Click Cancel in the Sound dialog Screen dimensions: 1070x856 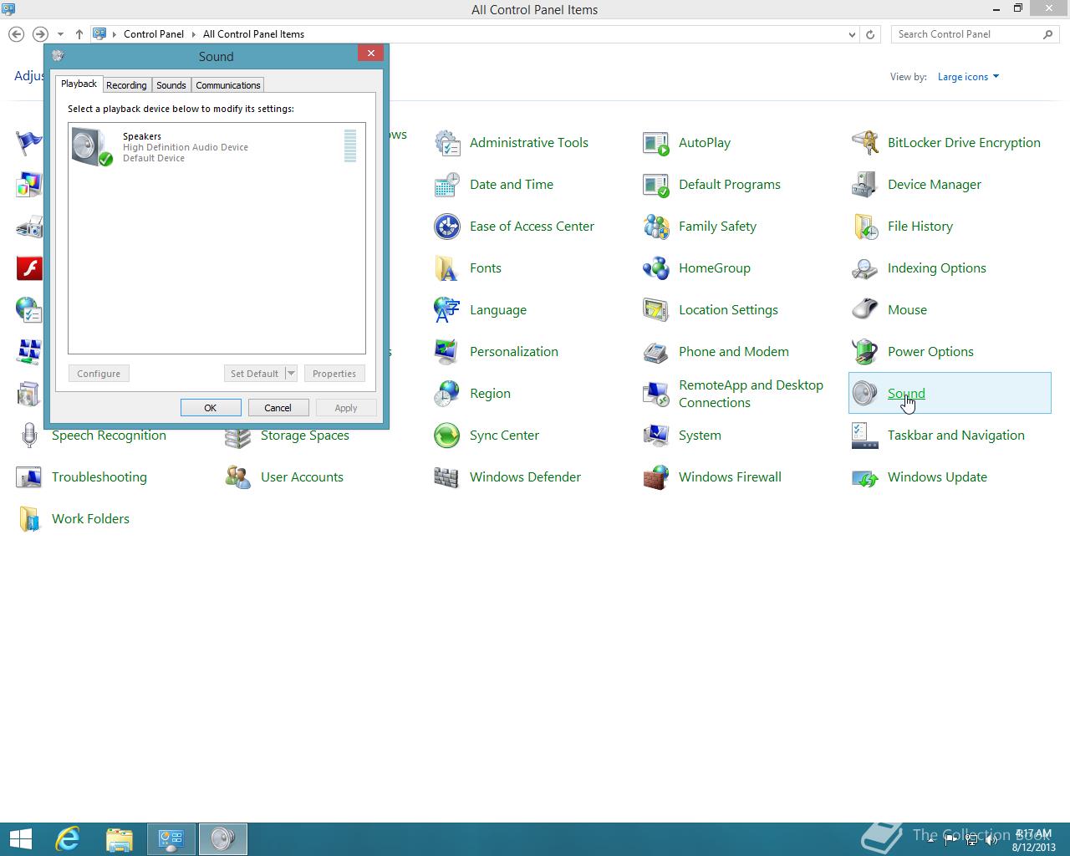(278, 408)
